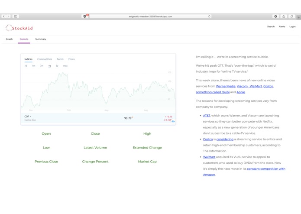The image size is (301, 214).
Task: Add a new tab with the plus button
Action: (299, 17)
